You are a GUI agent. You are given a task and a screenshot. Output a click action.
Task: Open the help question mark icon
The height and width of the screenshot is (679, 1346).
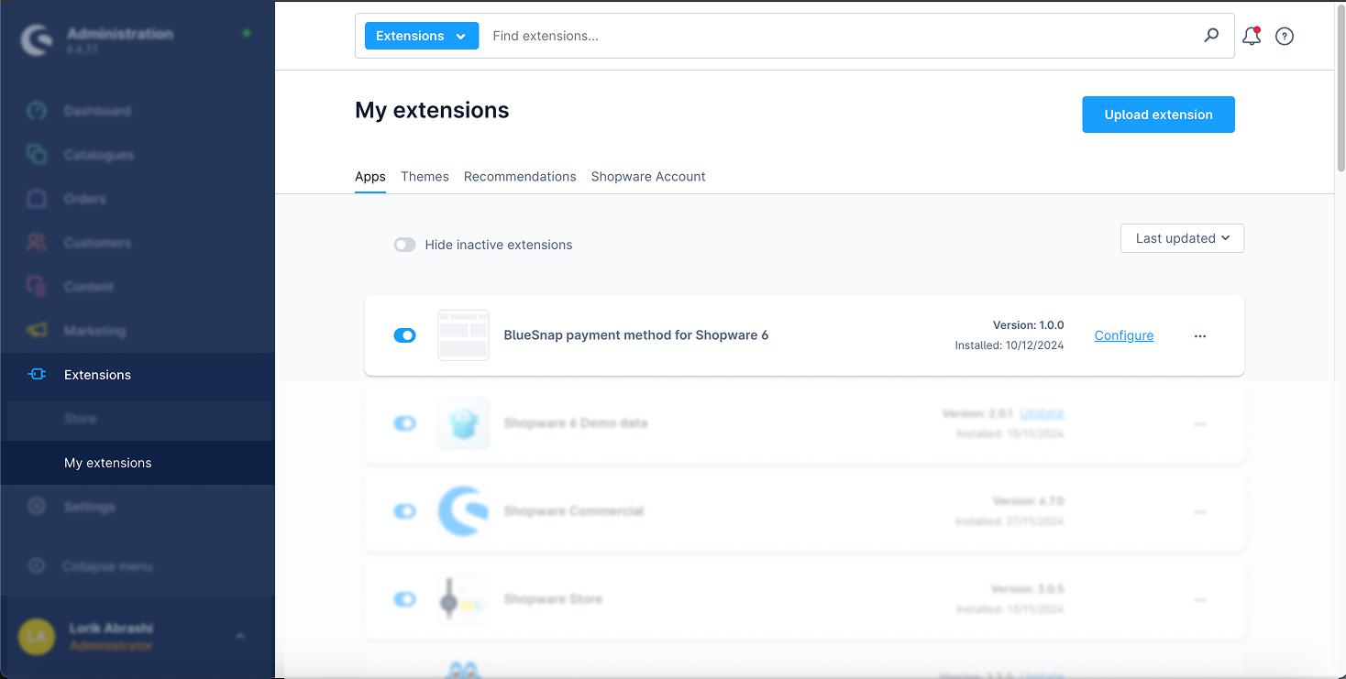(x=1285, y=37)
